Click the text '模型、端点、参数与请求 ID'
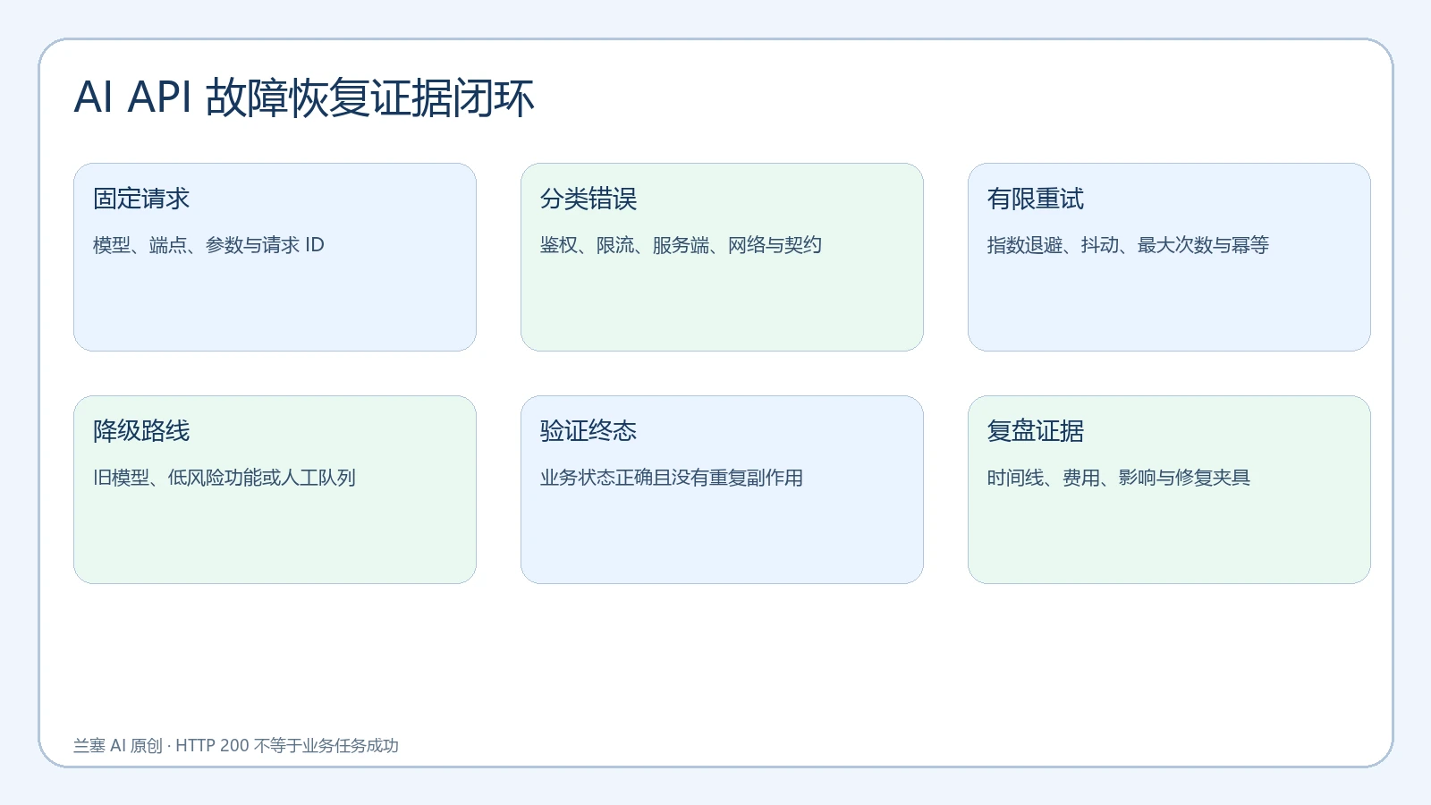The width and height of the screenshot is (1431, 805). pos(208,245)
